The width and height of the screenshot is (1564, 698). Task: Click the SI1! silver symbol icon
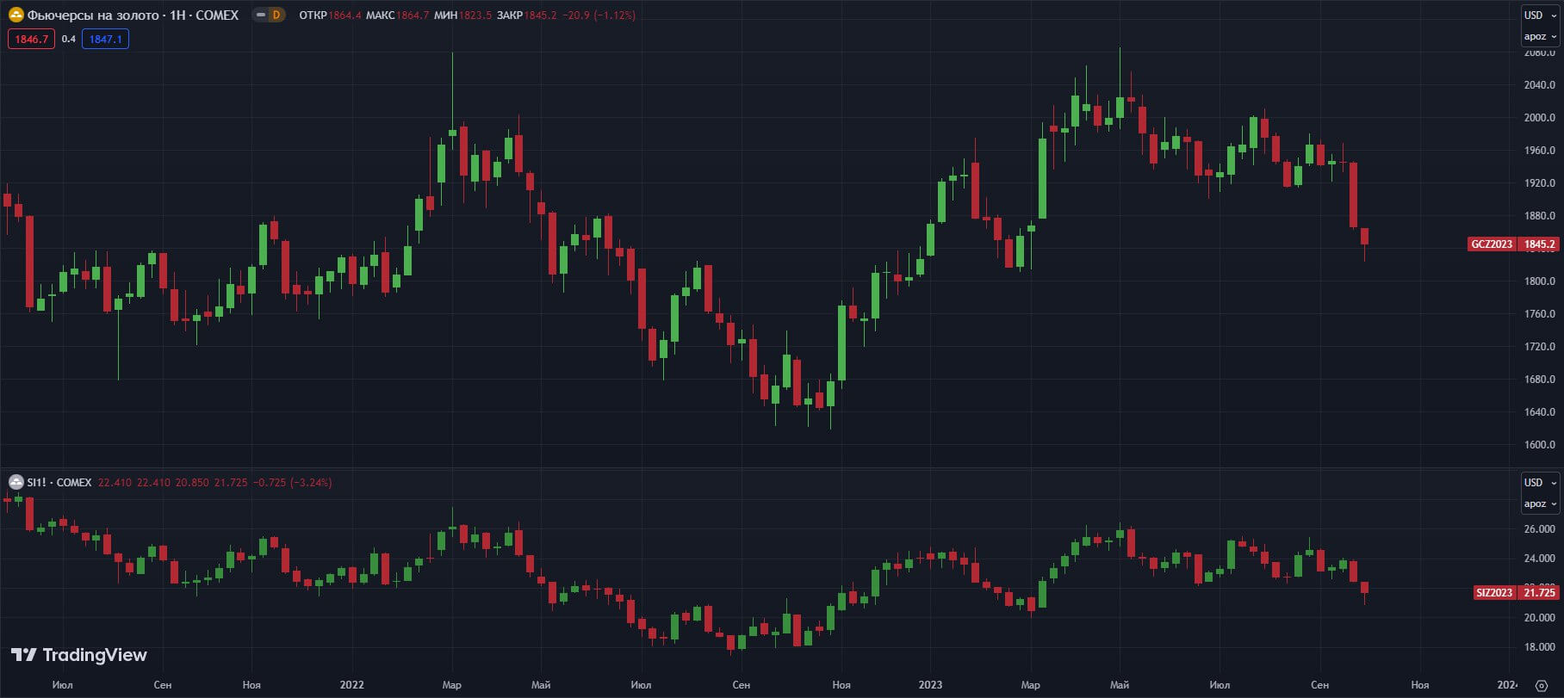tap(16, 482)
